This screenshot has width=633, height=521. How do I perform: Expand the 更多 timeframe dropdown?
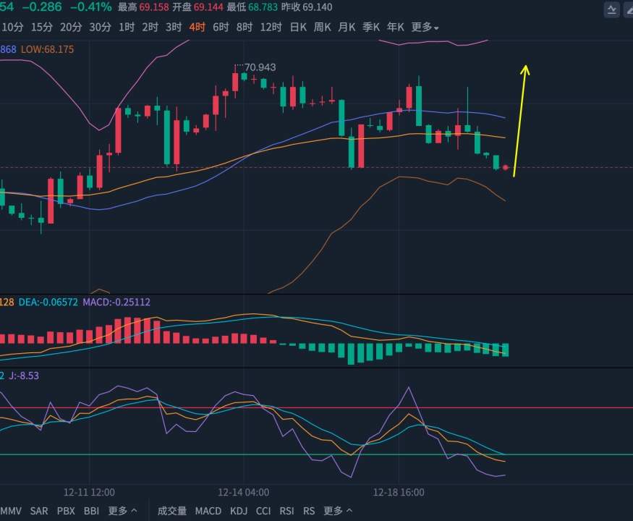425,27
